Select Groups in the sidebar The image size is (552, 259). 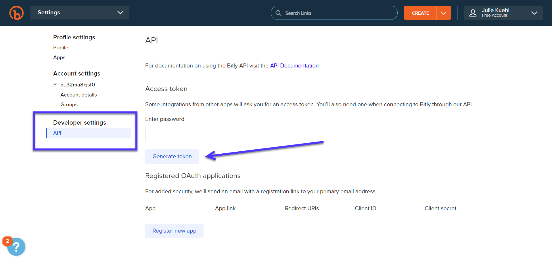click(69, 104)
